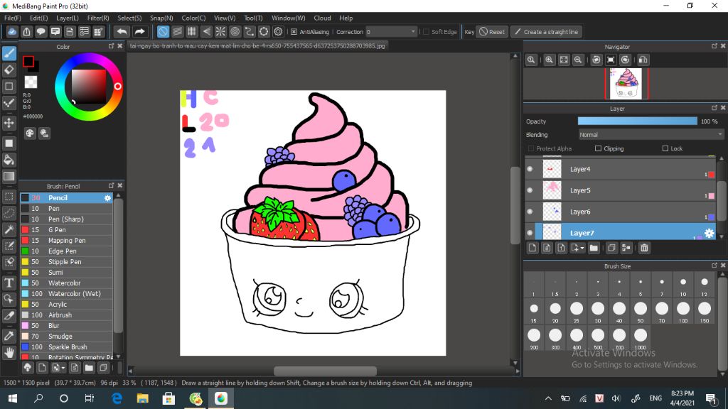Pick the Move tool with four arrows
The image size is (728, 409).
pyautogui.click(x=9, y=123)
